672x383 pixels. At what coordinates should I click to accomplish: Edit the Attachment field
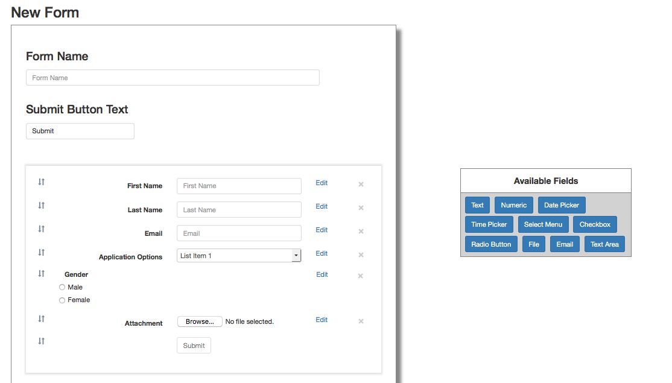click(322, 320)
